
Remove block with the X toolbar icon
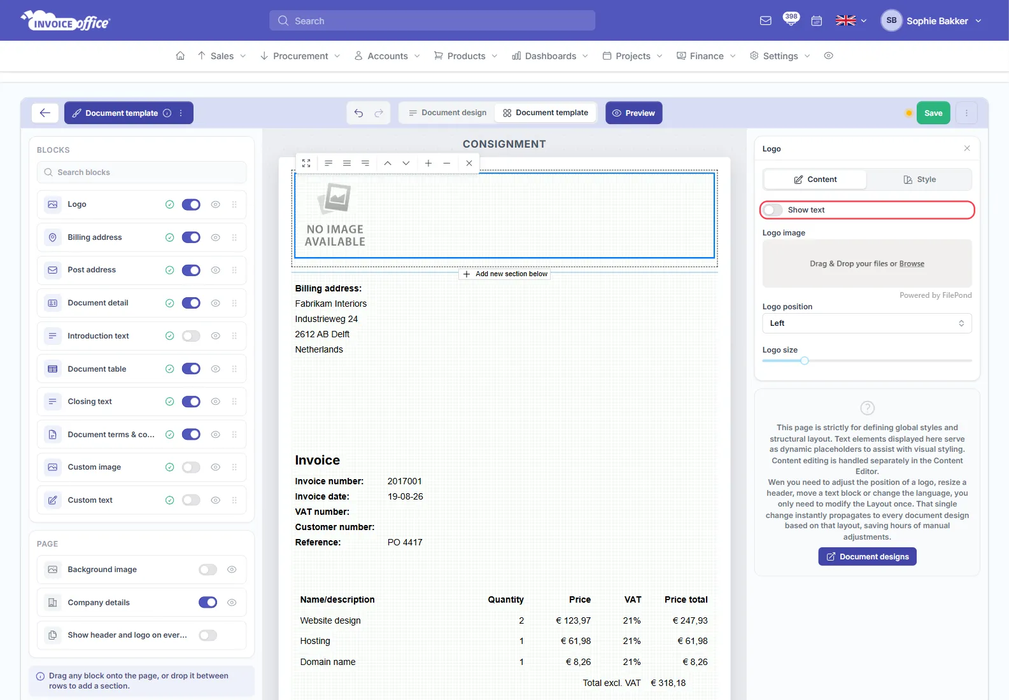(469, 164)
